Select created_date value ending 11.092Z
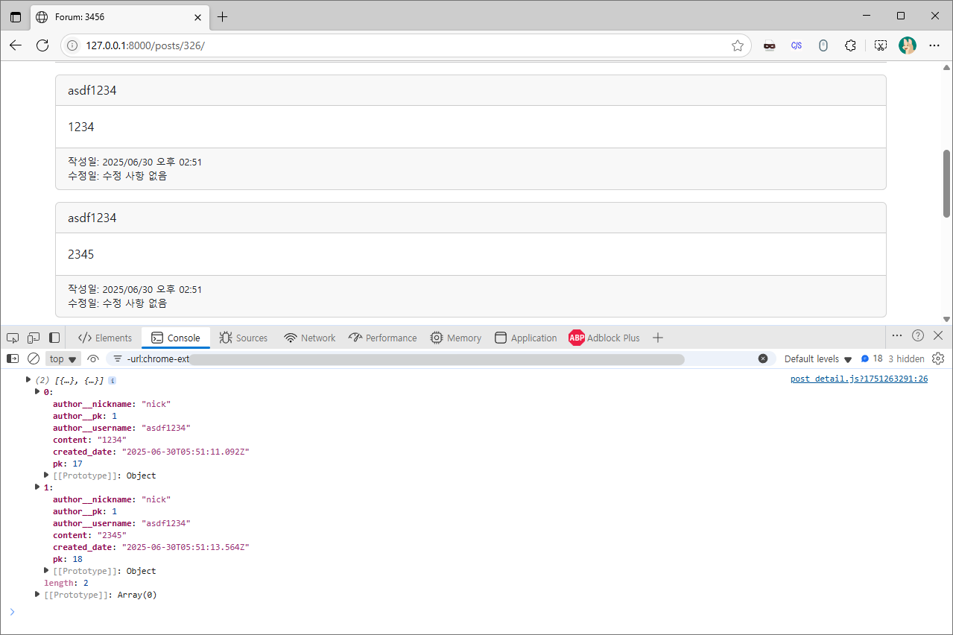Screen dimensions: 953x635 point(186,452)
